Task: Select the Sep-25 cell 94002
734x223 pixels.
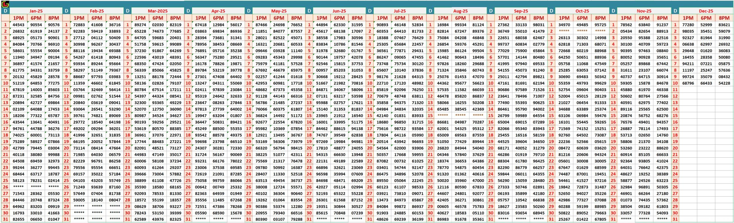Action: (539, 109)
